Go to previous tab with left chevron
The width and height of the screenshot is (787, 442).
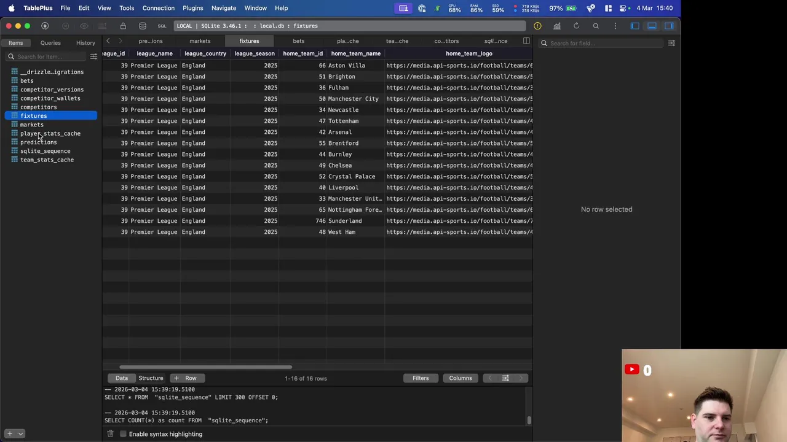pyautogui.click(x=108, y=41)
